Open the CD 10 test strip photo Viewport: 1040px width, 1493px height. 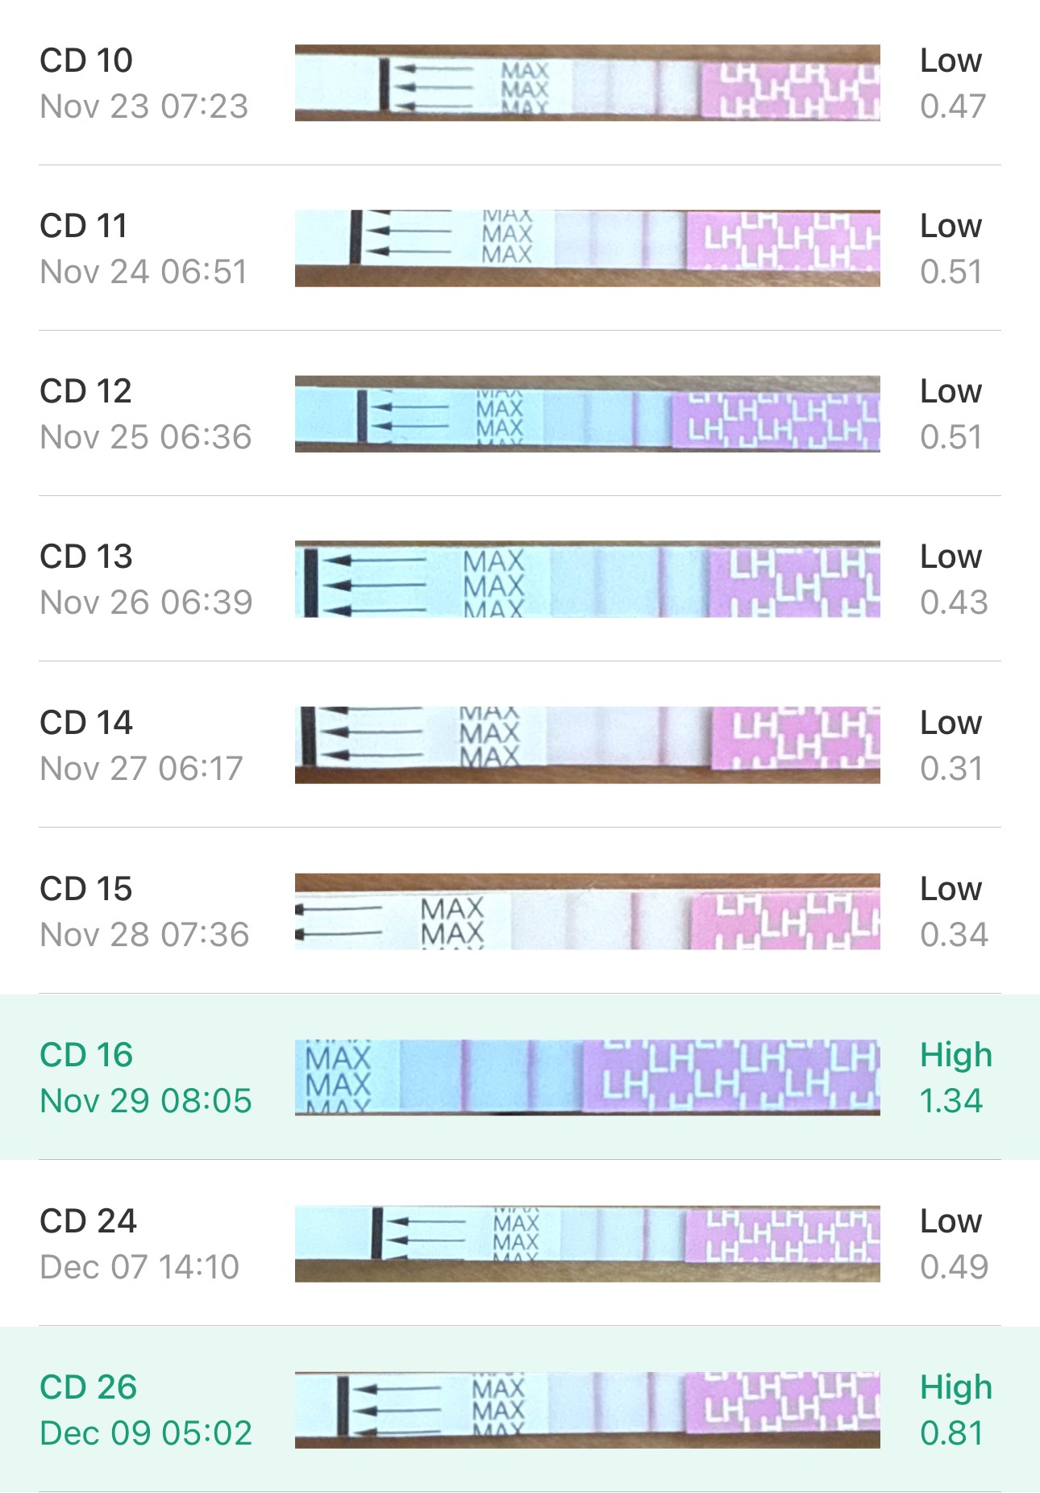point(587,83)
